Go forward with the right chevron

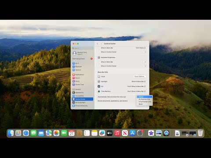(101, 43)
